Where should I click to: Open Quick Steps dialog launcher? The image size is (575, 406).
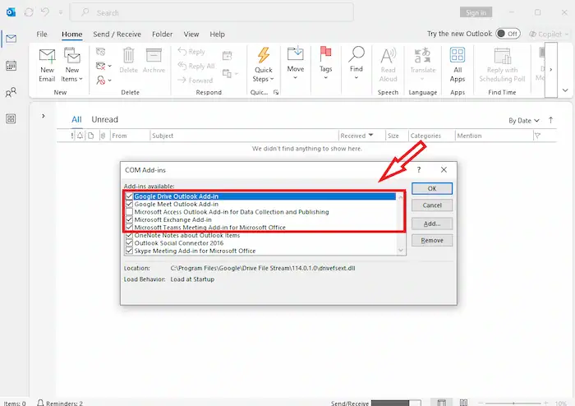(276, 92)
